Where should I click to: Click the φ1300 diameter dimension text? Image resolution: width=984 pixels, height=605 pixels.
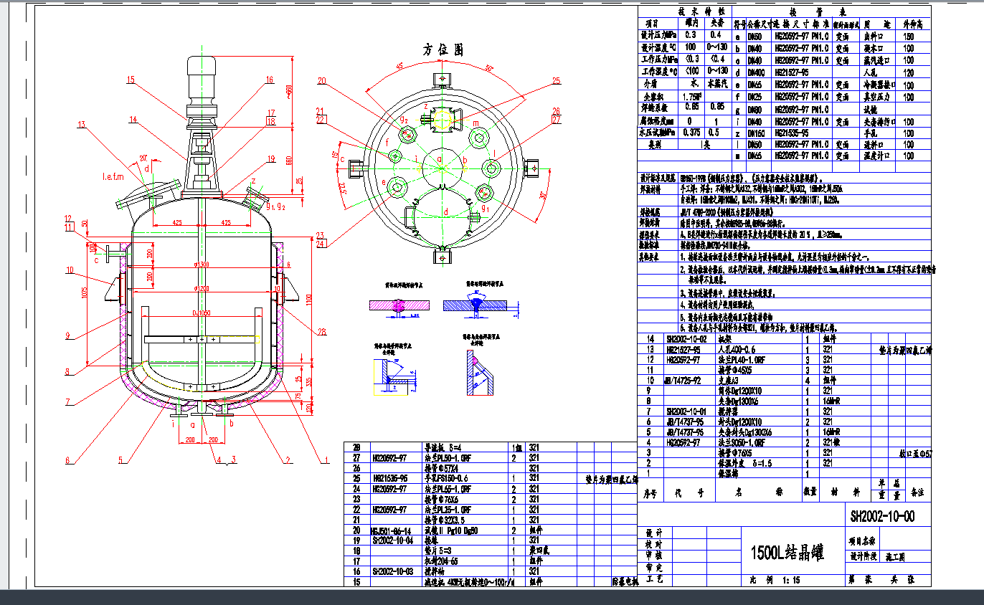click(x=202, y=265)
